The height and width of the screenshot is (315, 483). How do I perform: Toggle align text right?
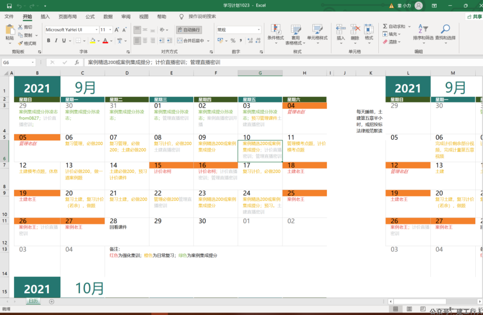coord(153,41)
